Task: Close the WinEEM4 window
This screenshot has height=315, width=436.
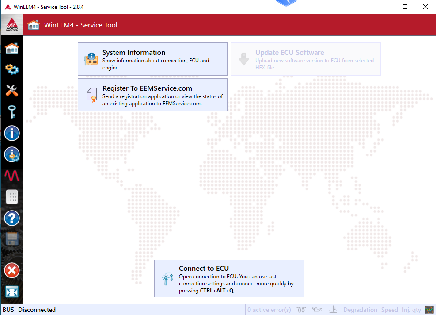Action: click(x=425, y=7)
